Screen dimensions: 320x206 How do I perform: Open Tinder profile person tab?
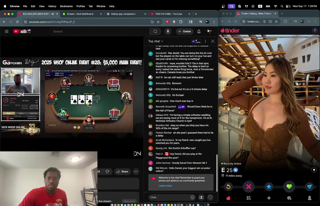tap(310, 198)
